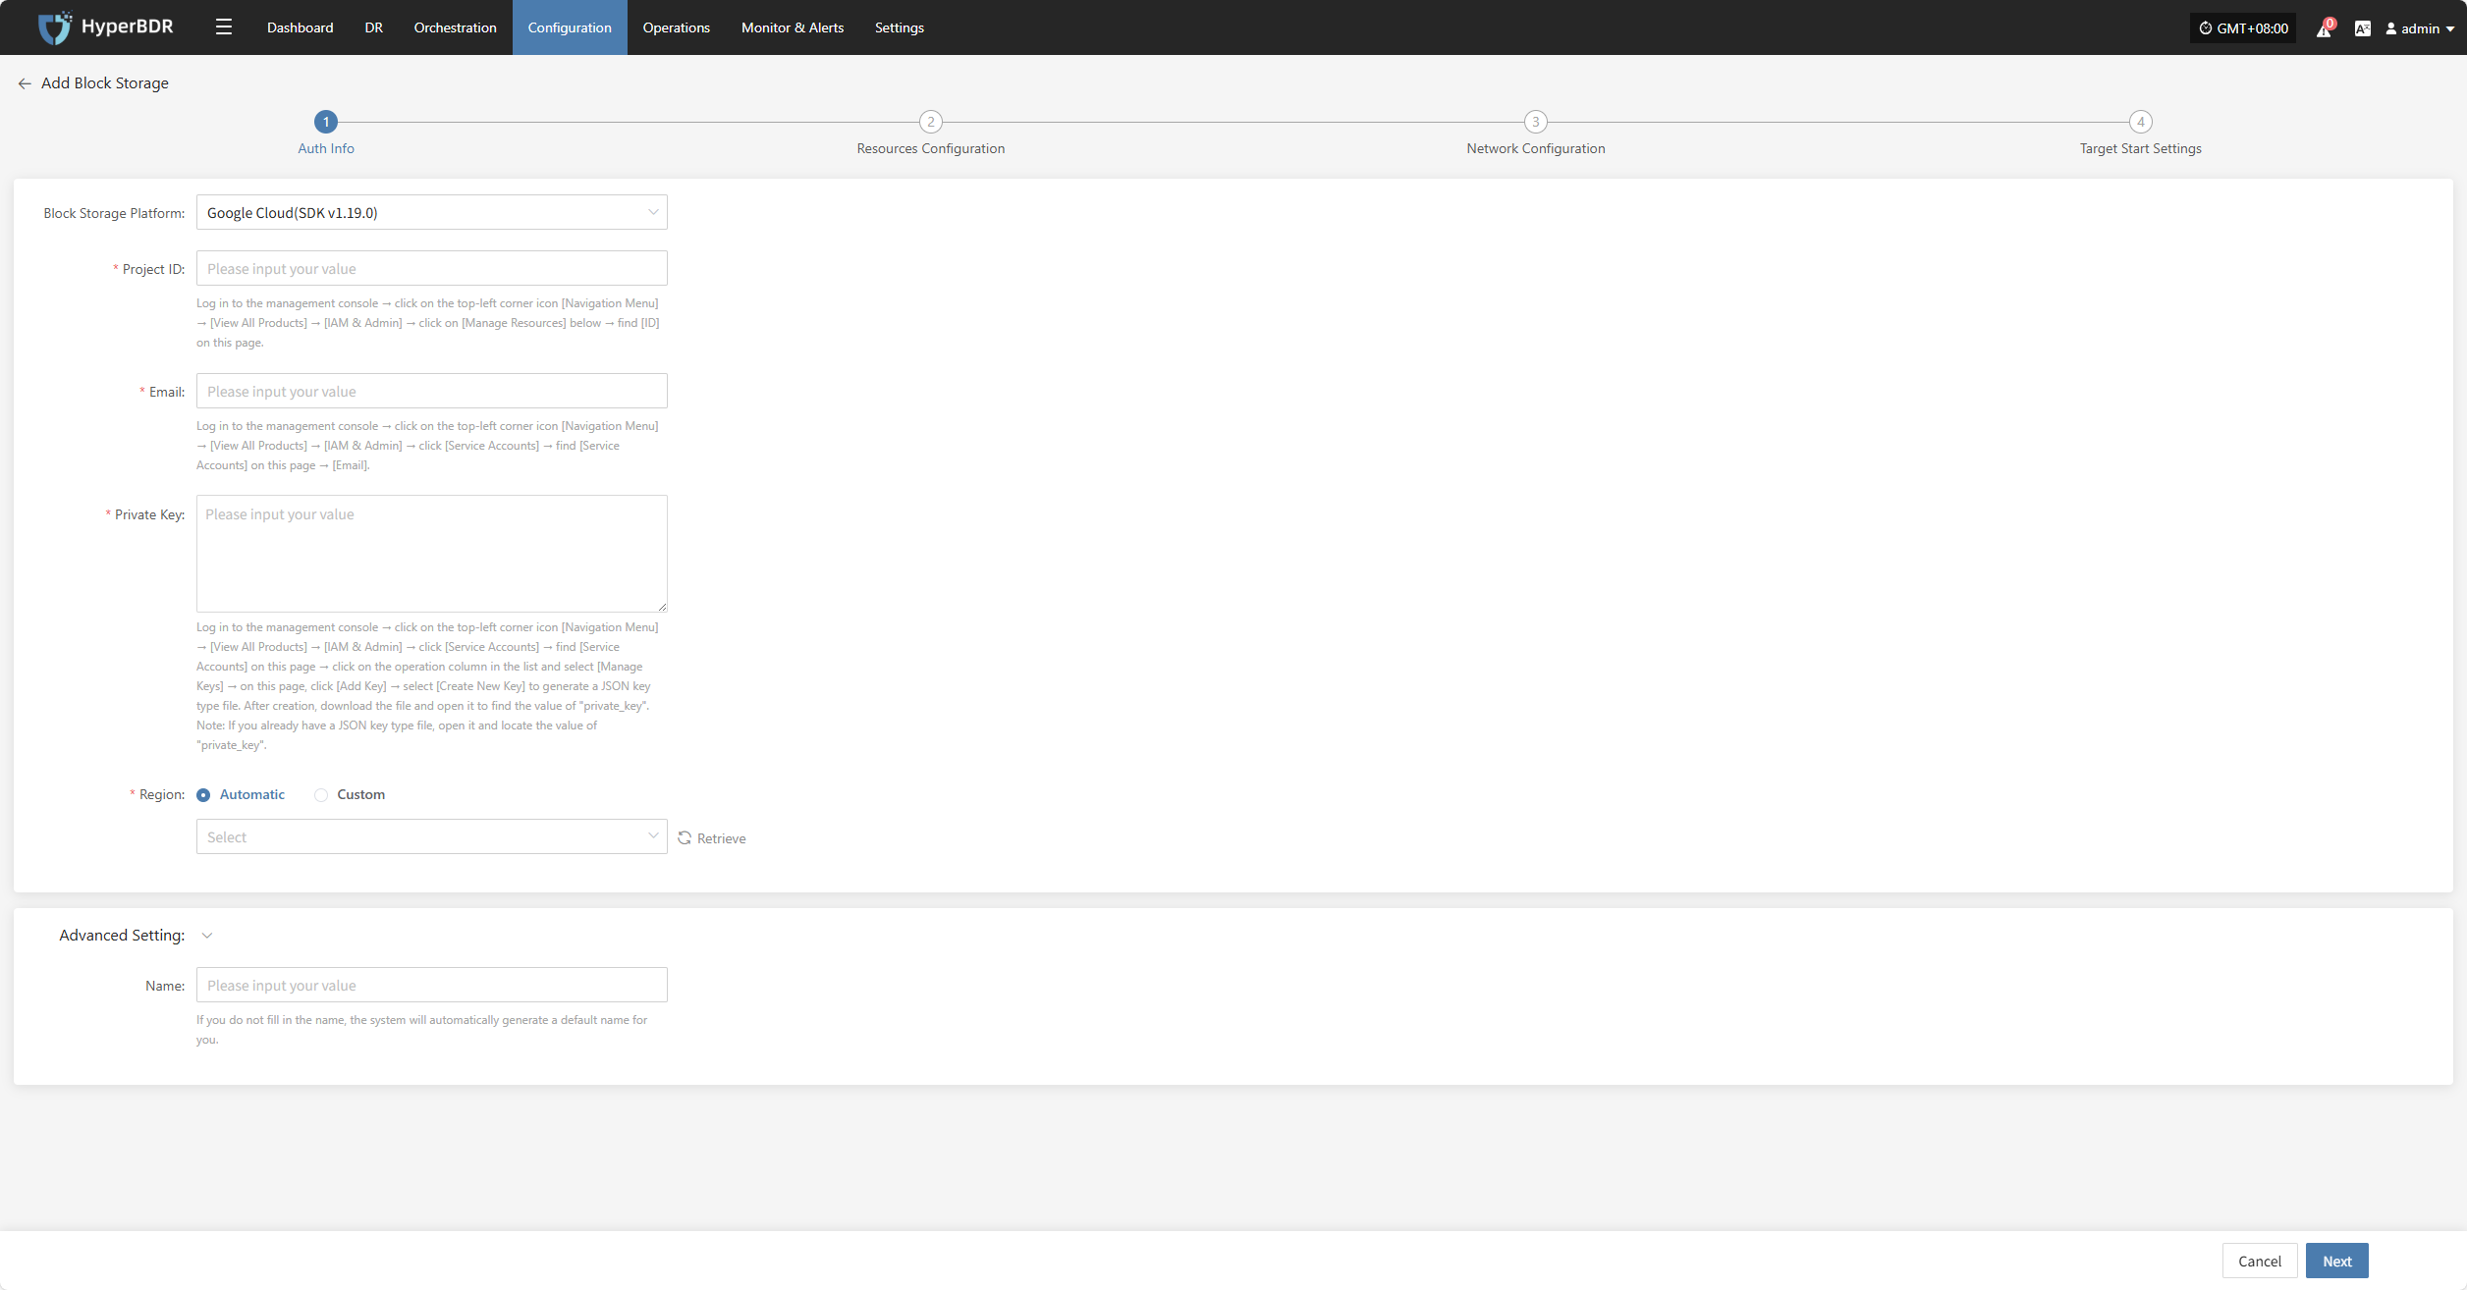Toggle the hamburger menu icon
The height and width of the screenshot is (1290, 2467).
224,27
